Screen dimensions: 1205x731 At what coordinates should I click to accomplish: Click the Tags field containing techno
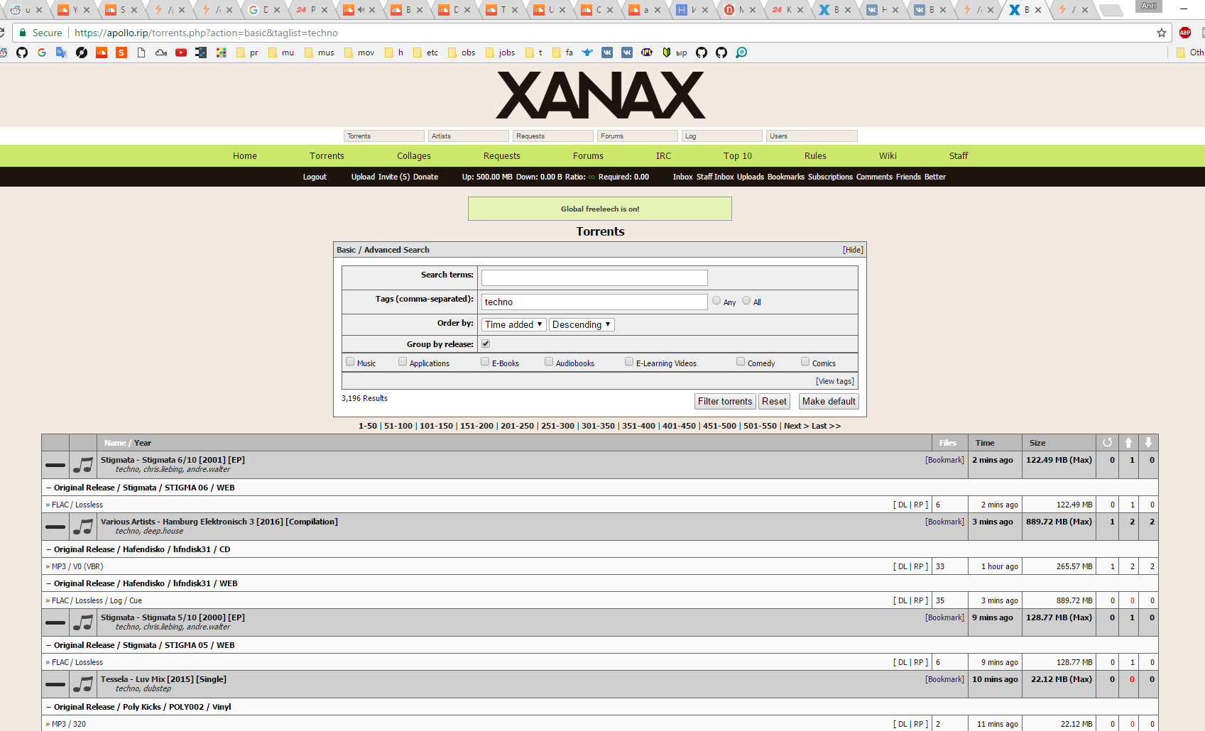(x=594, y=302)
